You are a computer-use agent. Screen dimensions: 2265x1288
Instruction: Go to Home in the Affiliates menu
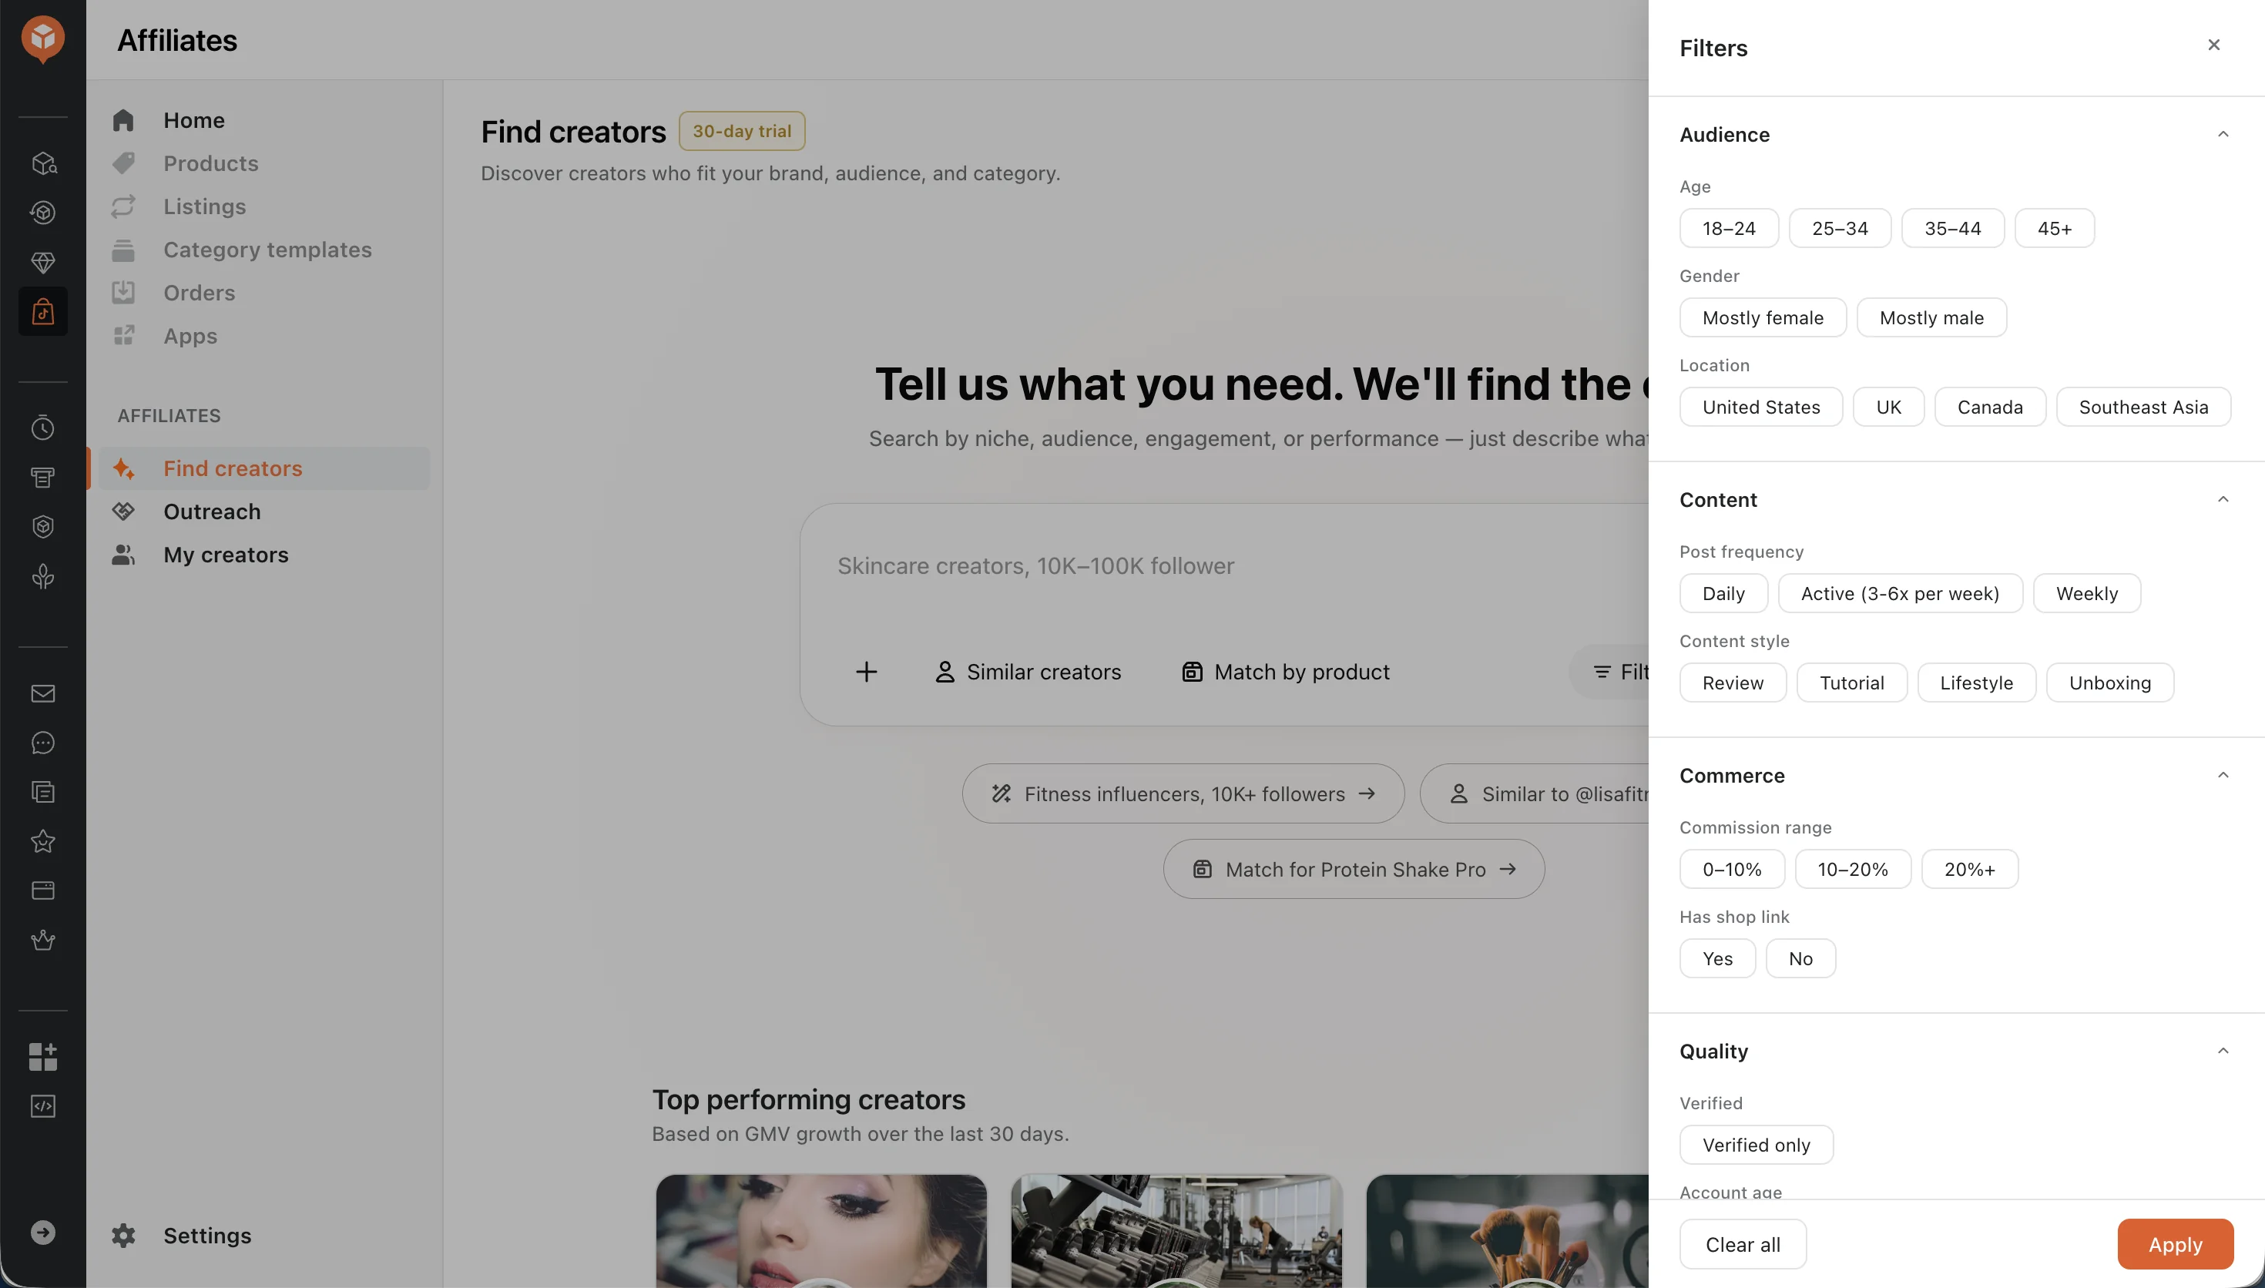point(263,120)
